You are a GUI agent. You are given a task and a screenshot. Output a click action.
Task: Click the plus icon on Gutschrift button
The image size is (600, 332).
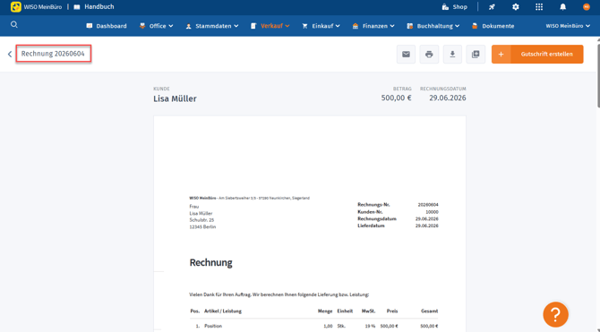(501, 55)
